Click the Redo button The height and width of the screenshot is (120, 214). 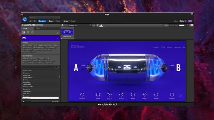[73, 21]
